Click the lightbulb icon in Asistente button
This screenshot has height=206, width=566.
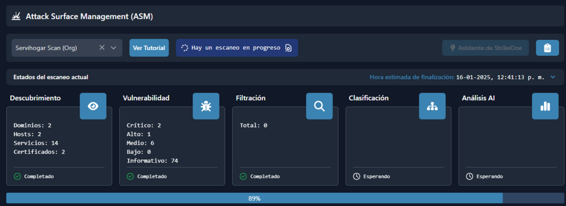pyautogui.click(x=453, y=48)
